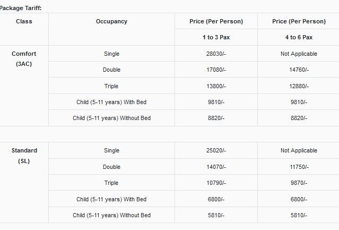Click the Standard (SL) class cell
The image size is (339, 230).
coord(24,156)
